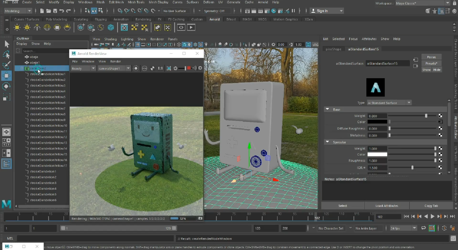
Task: Open the Modeling menu set dropdown
Action: 18,11
